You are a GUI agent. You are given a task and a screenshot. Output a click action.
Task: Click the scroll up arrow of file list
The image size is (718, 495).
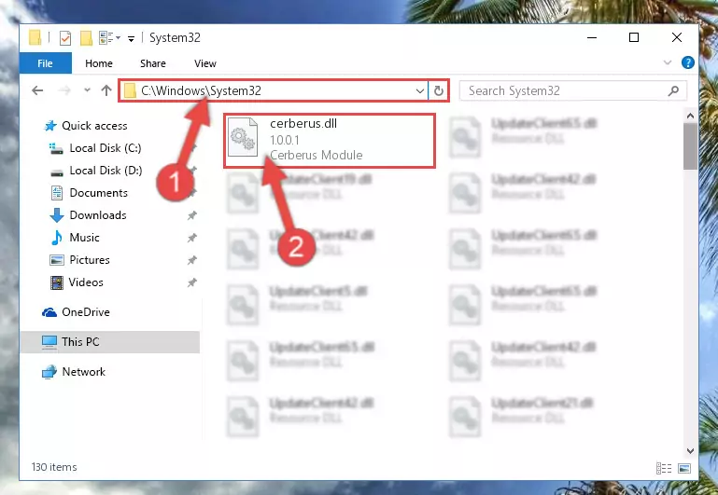click(690, 117)
